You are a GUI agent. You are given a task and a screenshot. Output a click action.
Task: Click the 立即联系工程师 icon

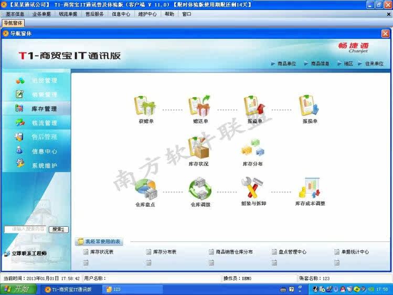pos(7,254)
